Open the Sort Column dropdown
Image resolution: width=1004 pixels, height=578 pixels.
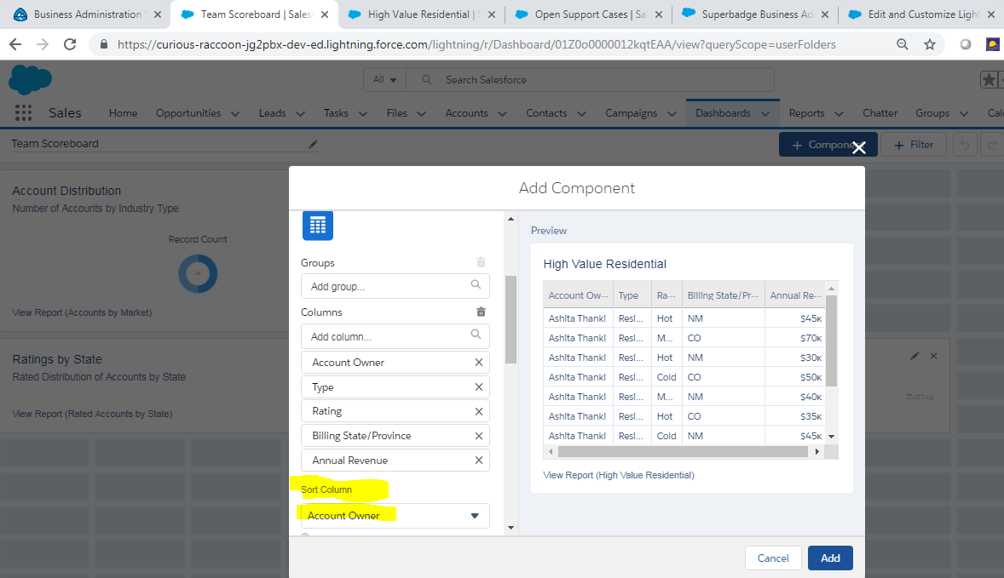(395, 516)
